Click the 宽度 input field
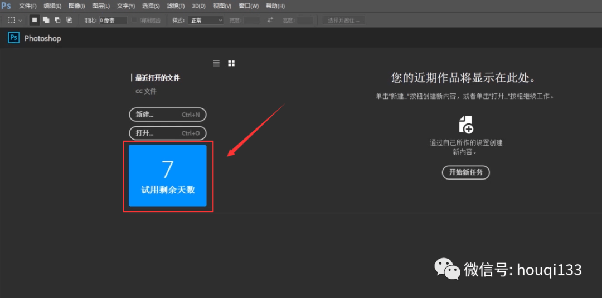The height and width of the screenshot is (298, 602). coord(252,21)
